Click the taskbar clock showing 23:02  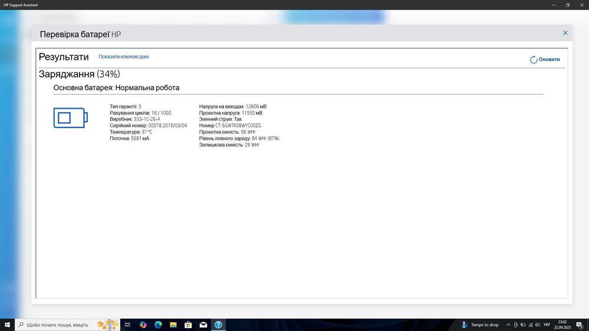click(562, 325)
